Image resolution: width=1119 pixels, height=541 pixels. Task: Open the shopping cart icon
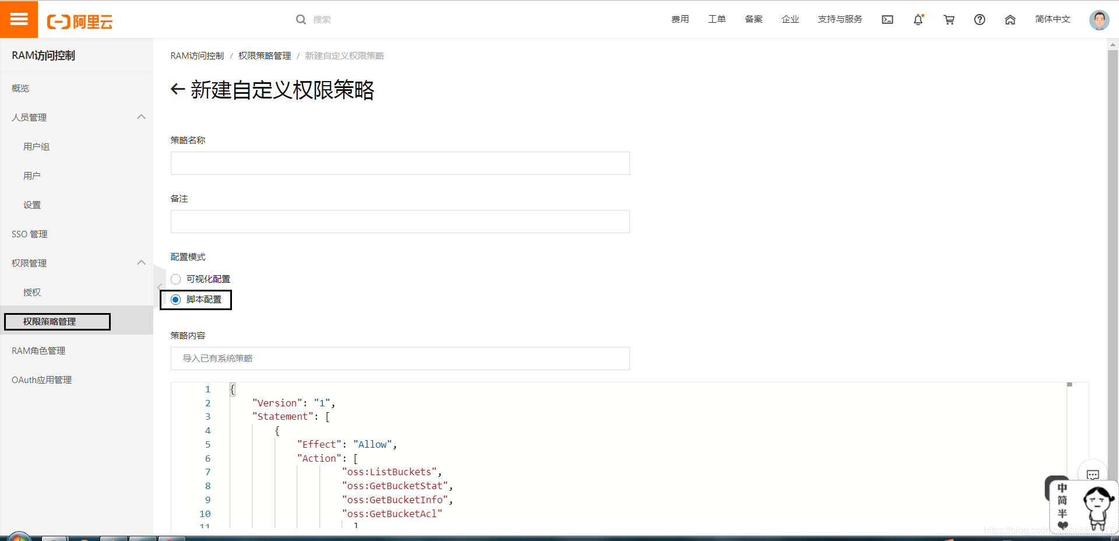949,19
